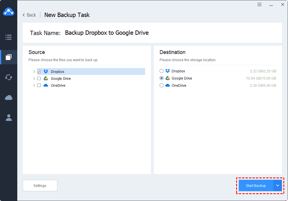288x201 pixels.
Task: Open backup Settings button
Action: (x=40, y=185)
